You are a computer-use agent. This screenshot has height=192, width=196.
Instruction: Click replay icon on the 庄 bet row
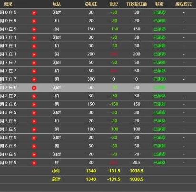point(34,163)
